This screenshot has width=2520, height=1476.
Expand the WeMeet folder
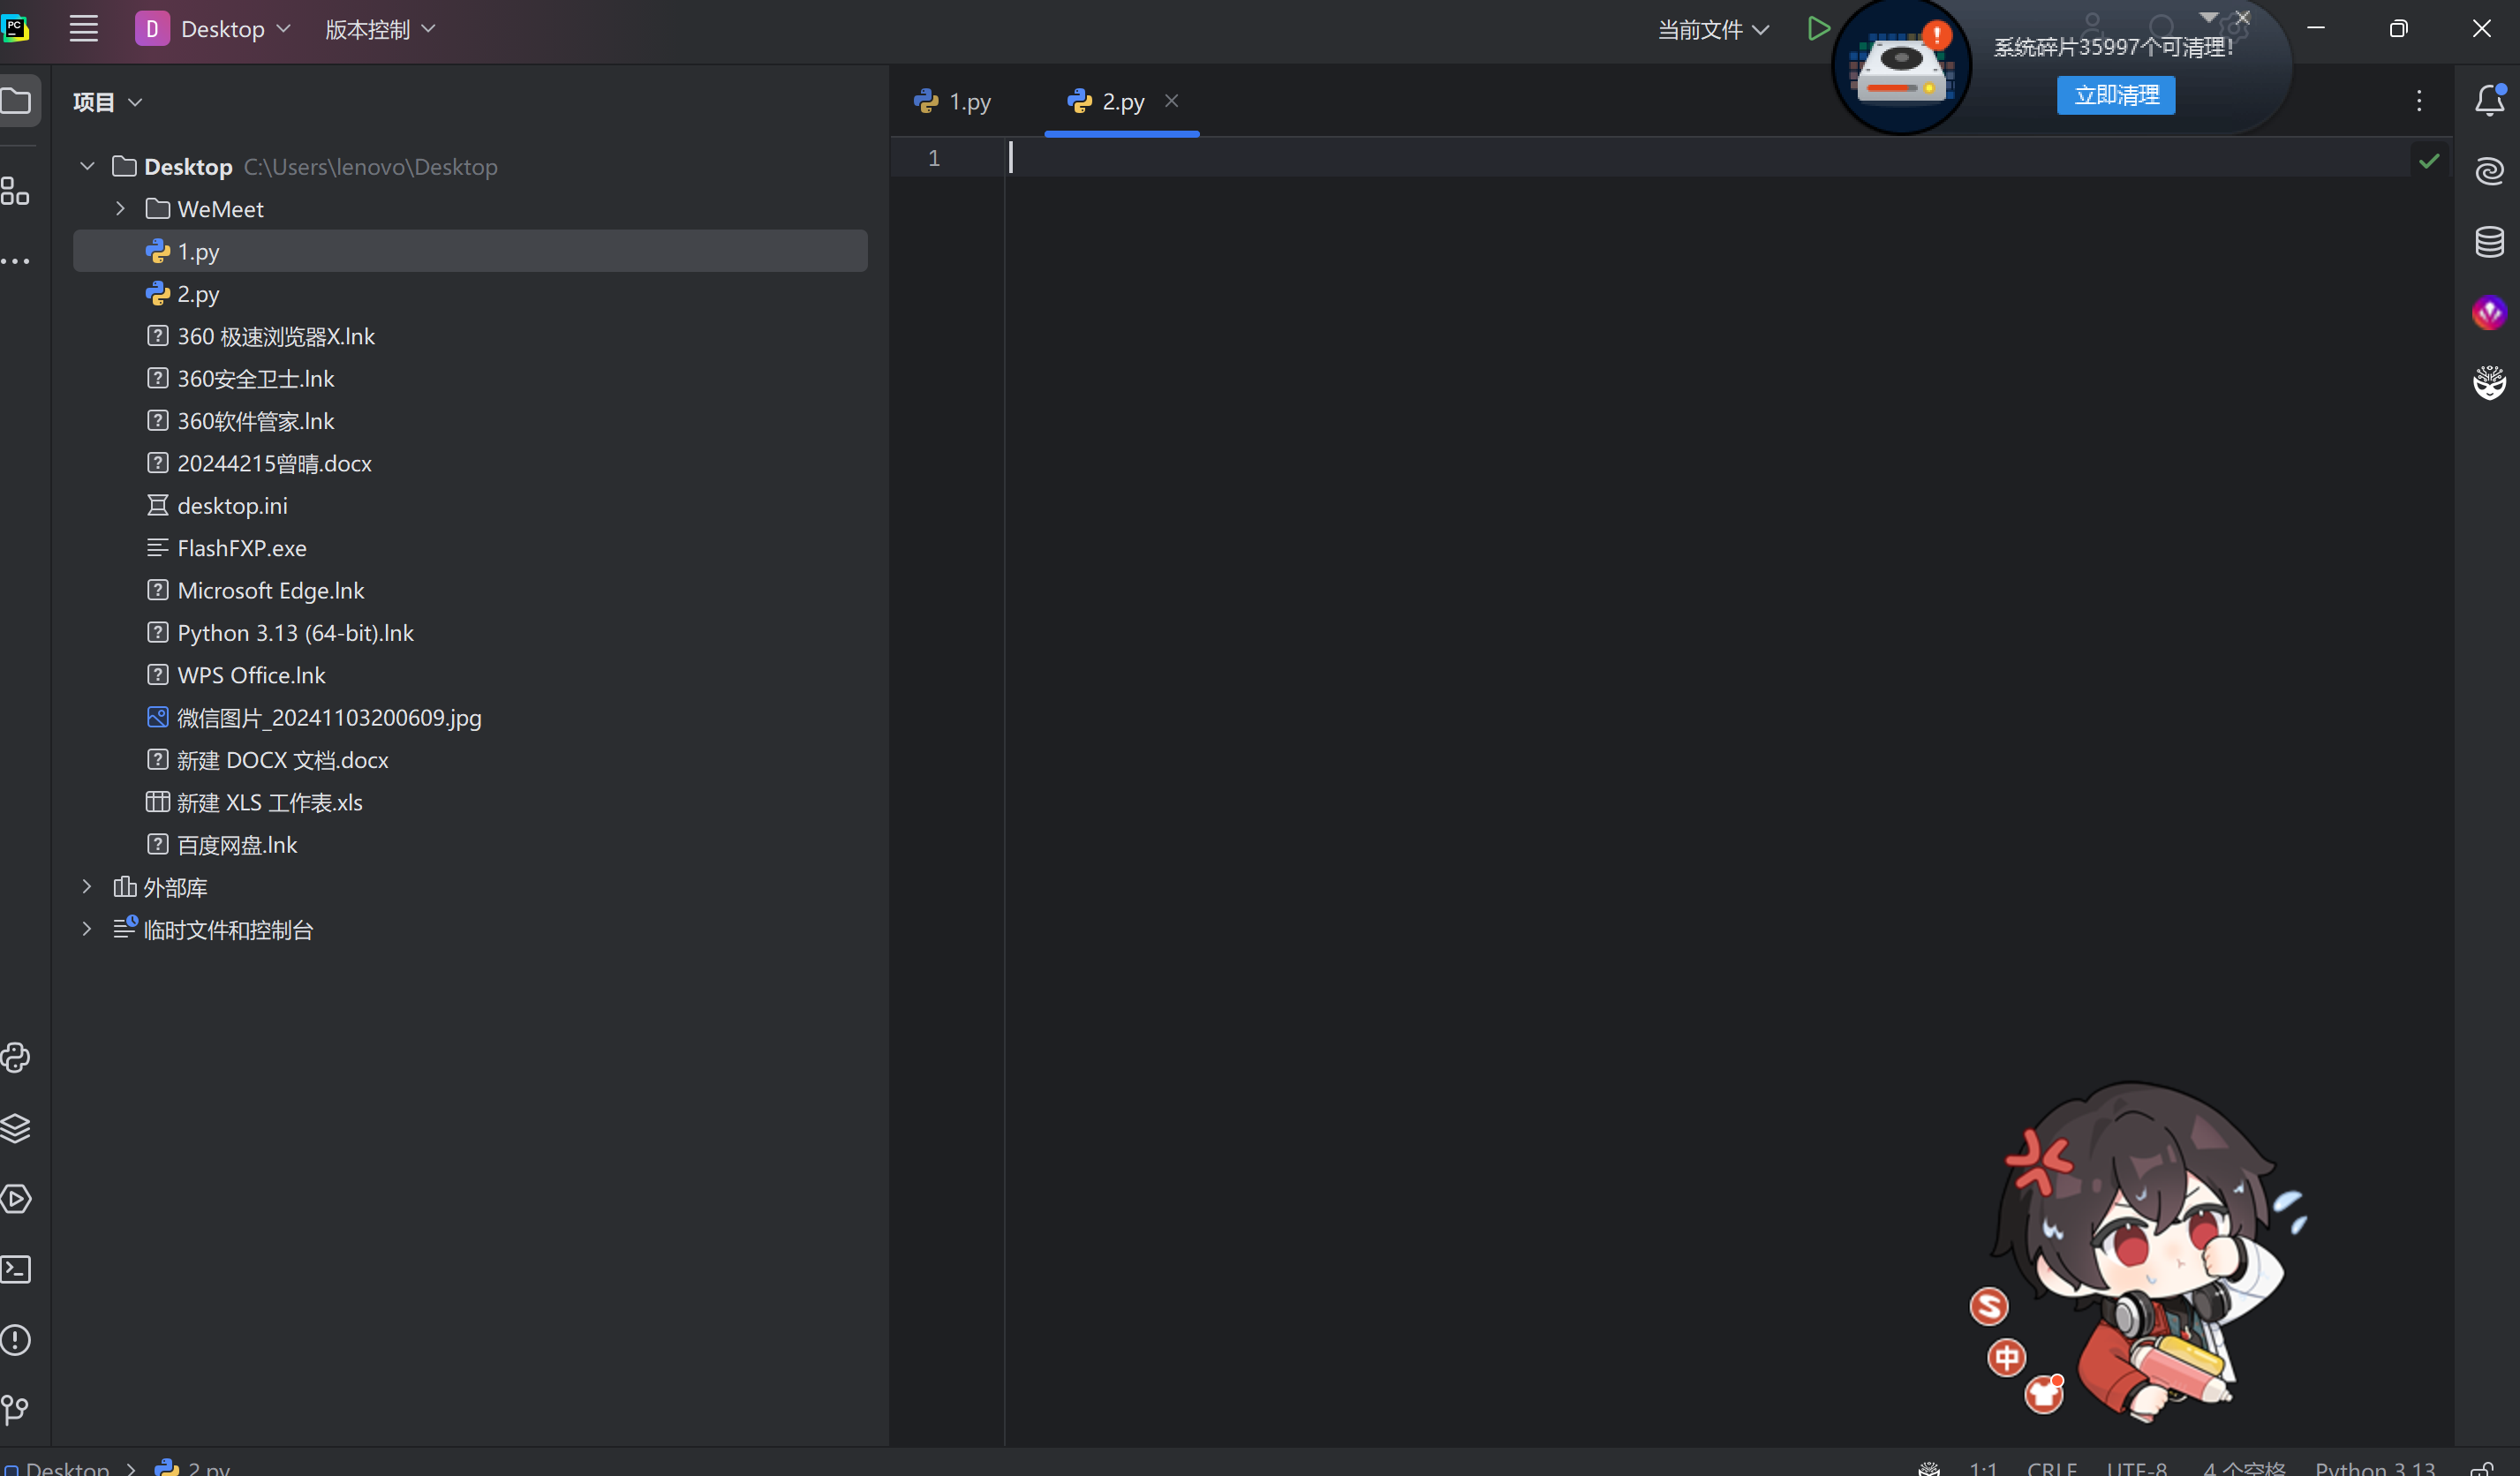click(120, 209)
